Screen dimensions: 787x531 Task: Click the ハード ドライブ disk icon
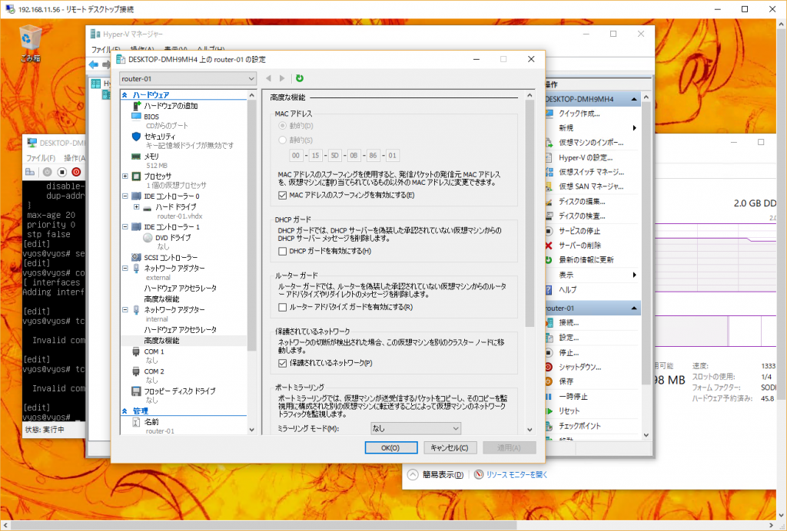coord(148,207)
